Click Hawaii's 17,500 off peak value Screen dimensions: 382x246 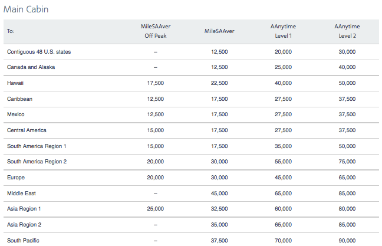click(x=156, y=83)
